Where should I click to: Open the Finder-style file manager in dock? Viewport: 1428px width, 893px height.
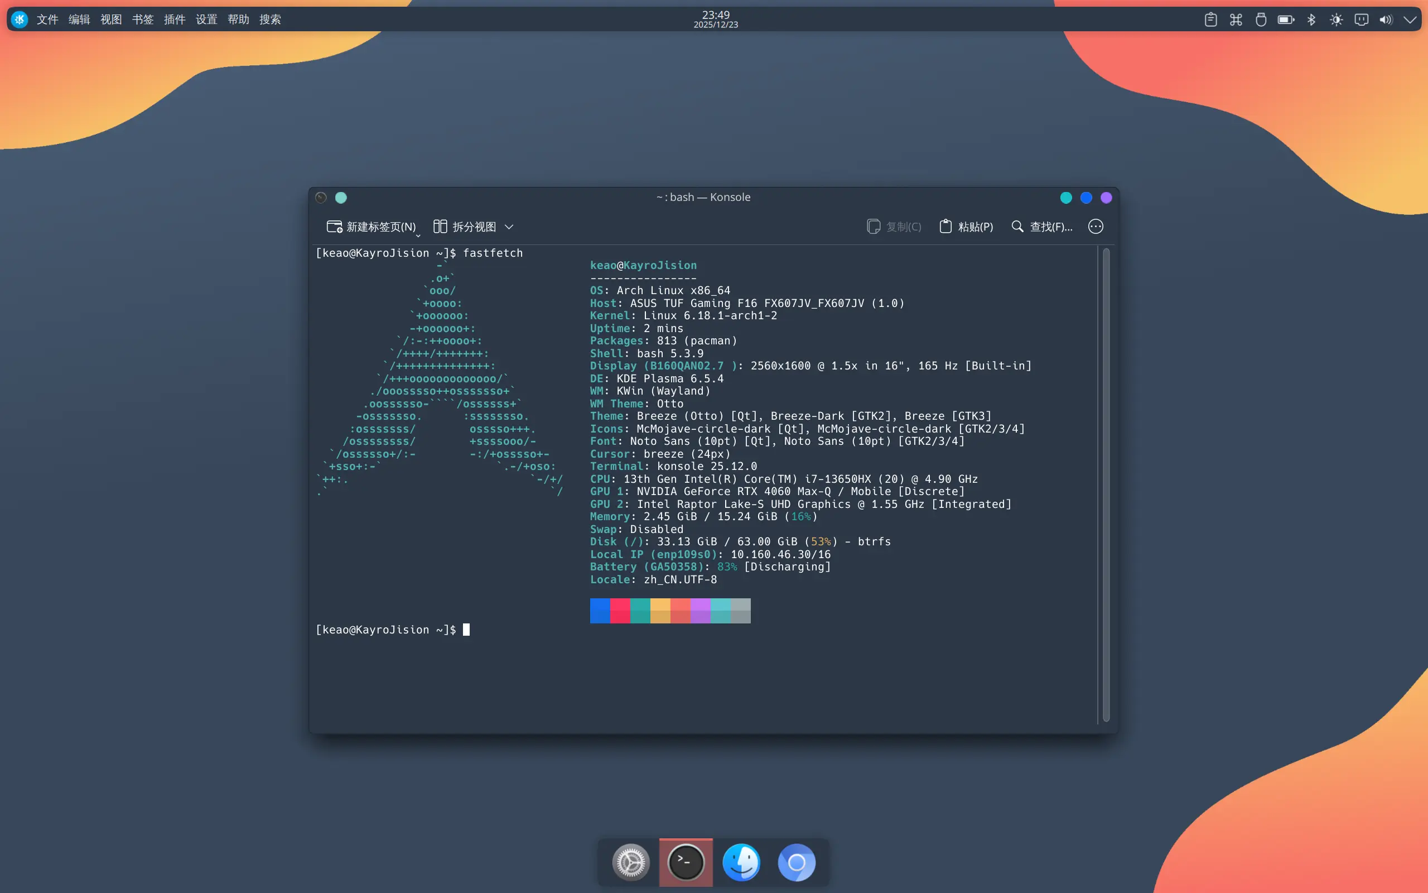741,862
